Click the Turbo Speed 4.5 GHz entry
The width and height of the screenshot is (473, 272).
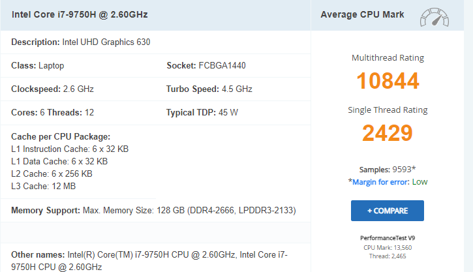point(209,89)
